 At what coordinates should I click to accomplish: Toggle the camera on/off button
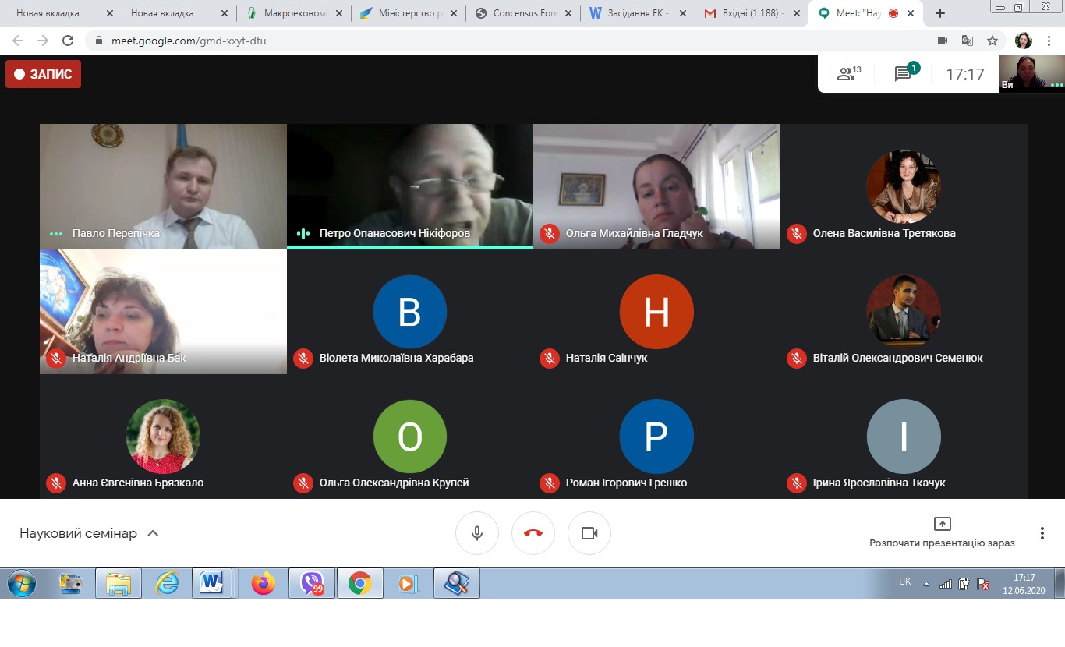(589, 533)
